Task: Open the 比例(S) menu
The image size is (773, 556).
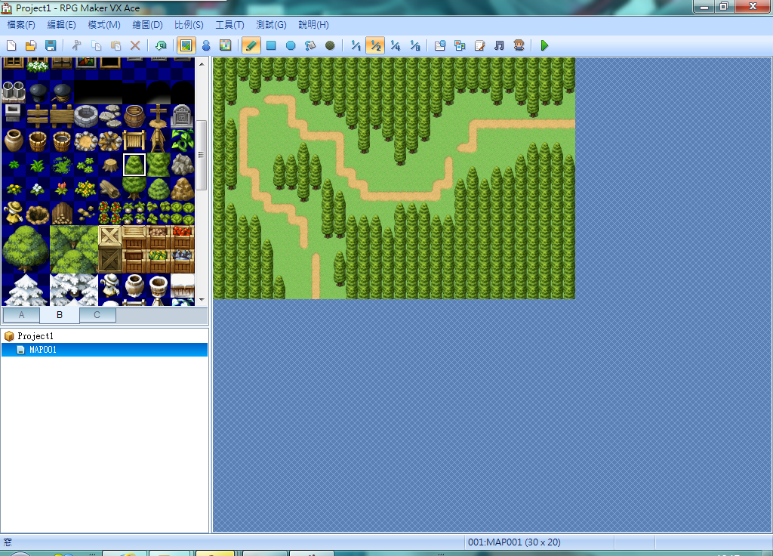Action: point(189,25)
